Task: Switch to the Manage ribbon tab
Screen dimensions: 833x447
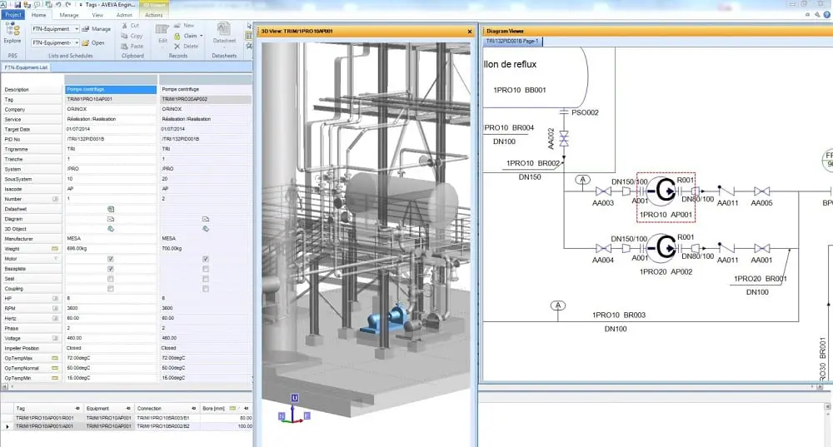Action: tap(69, 15)
